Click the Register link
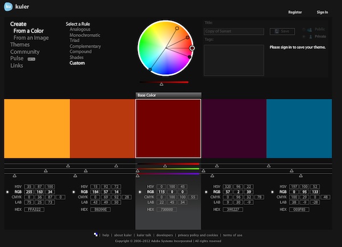Screen dimensions: 342x247 tap(295, 11)
